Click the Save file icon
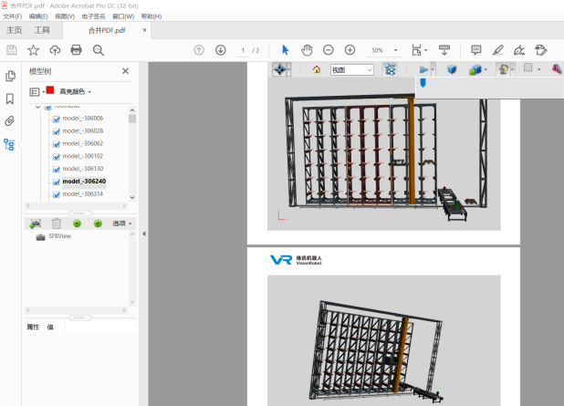The height and width of the screenshot is (406, 564). coord(12,50)
